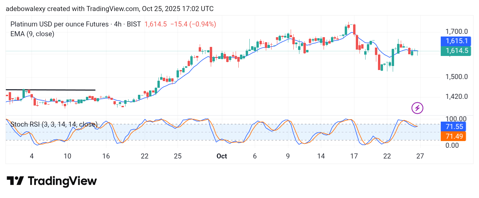This screenshot has height=198, width=479.
Task: Click the Platinum USD per ounce Futures title
Action: [x=59, y=24]
